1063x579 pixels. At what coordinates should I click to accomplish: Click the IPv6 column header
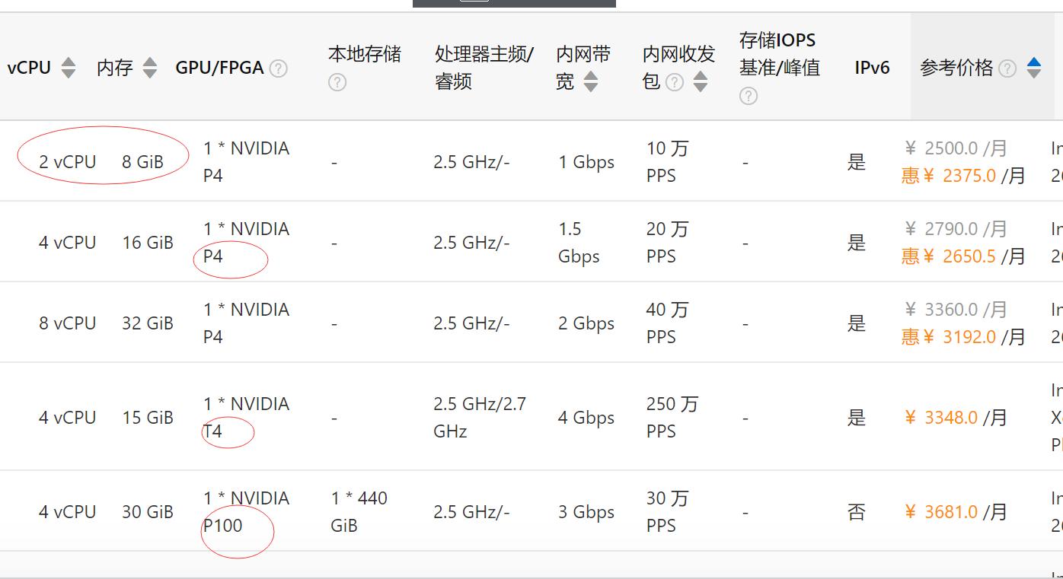872,68
